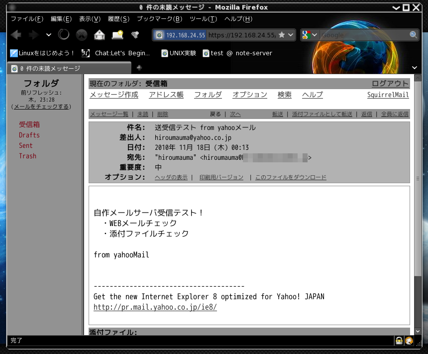The width and height of the screenshot is (428, 354).
Task: Open the Linuxをはじめよう！ bookmark
Action: tap(42, 53)
